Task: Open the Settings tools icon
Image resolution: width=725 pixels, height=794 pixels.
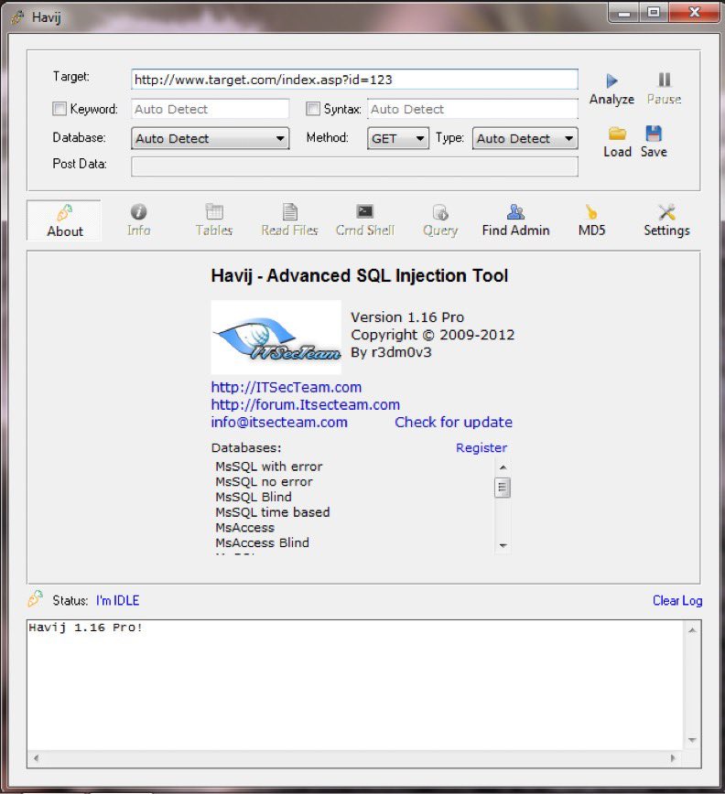Action: [666, 211]
